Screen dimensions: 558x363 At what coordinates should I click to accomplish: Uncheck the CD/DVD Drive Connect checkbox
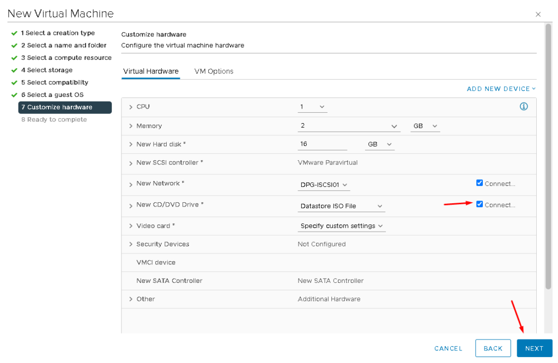480,204
